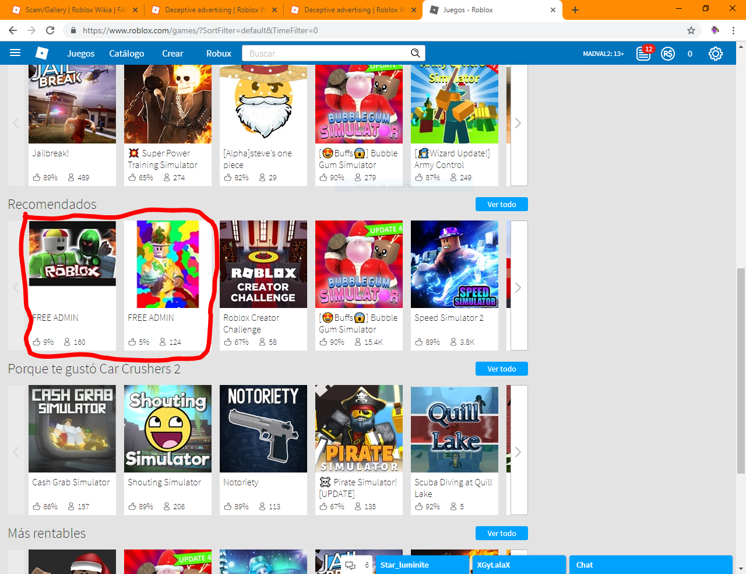The height and width of the screenshot is (574, 746).
Task: Expand next games in Car Crushers row
Action: click(518, 452)
